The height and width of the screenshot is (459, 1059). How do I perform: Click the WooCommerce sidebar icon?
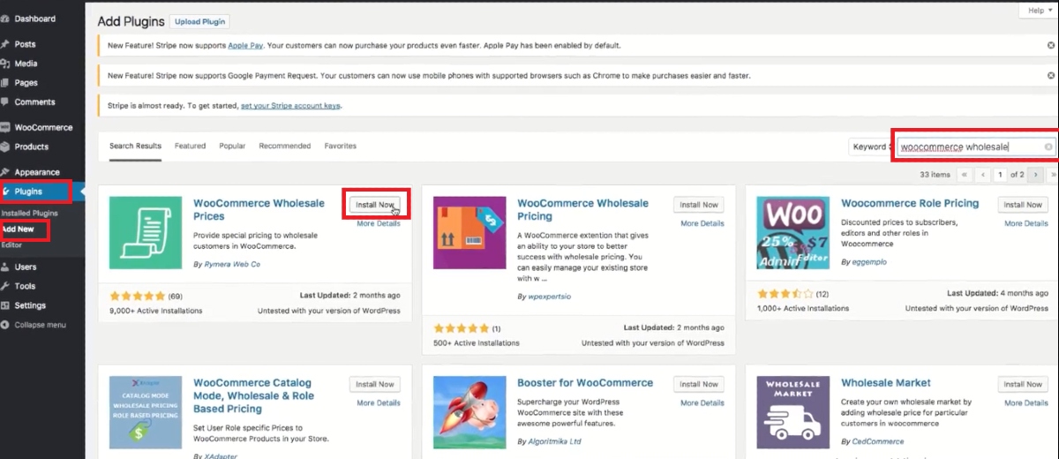click(4, 127)
